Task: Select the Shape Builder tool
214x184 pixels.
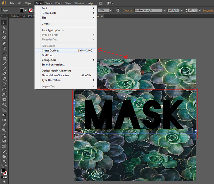Action: pos(4,105)
